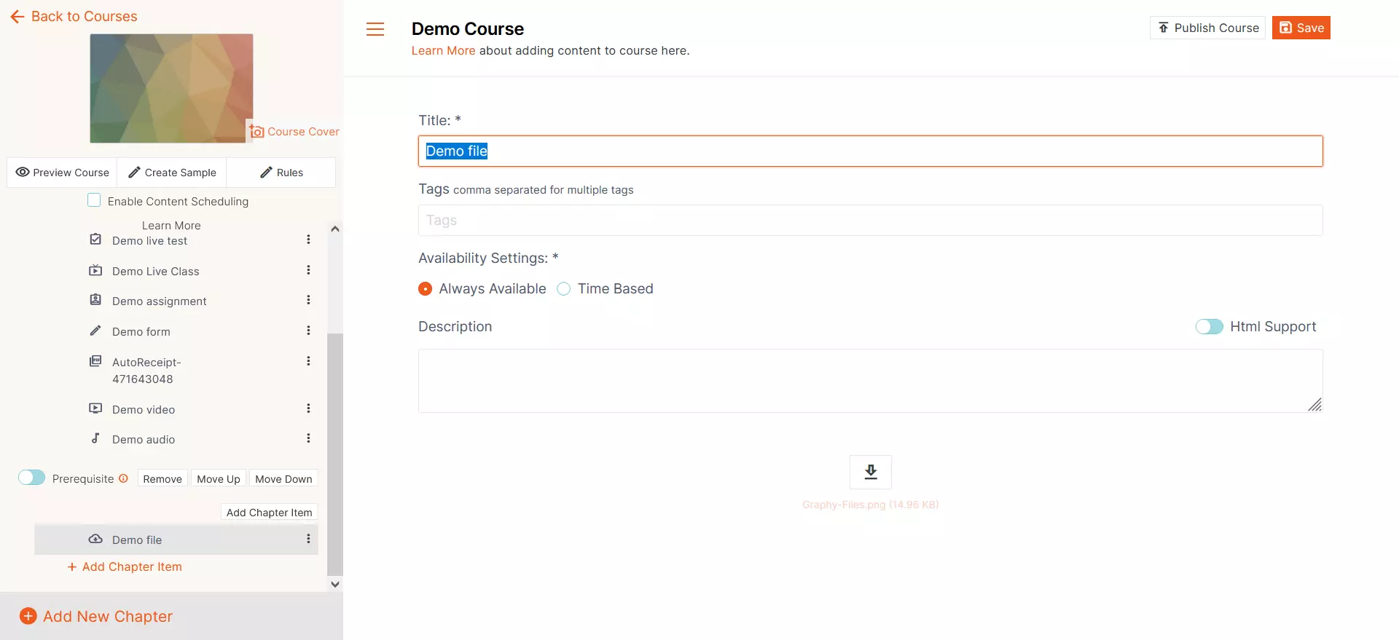The image size is (1399, 640).
Task: Open the three-dot menu for Demo Live Class
Action: [308, 270]
